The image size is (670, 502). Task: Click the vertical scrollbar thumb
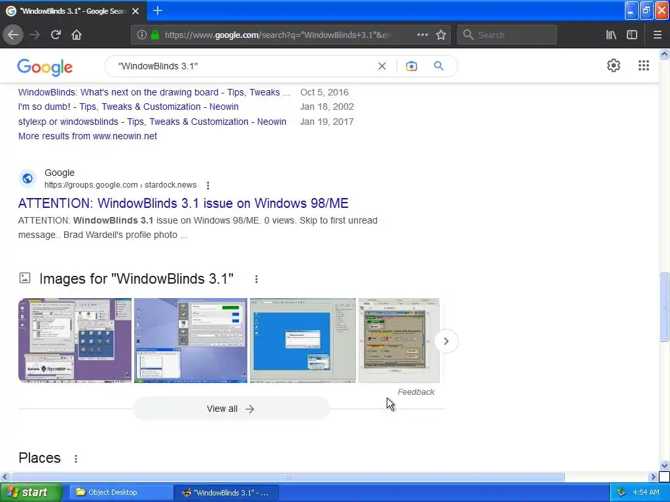point(664,306)
